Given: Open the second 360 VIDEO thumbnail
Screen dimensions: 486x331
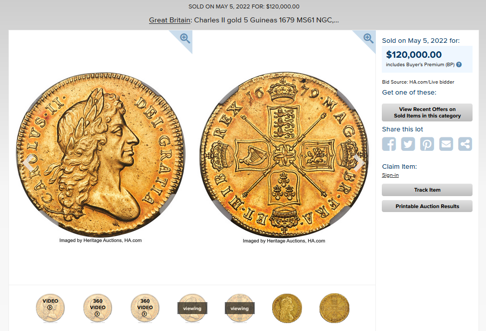Looking at the screenshot, I should click(145, 308).
